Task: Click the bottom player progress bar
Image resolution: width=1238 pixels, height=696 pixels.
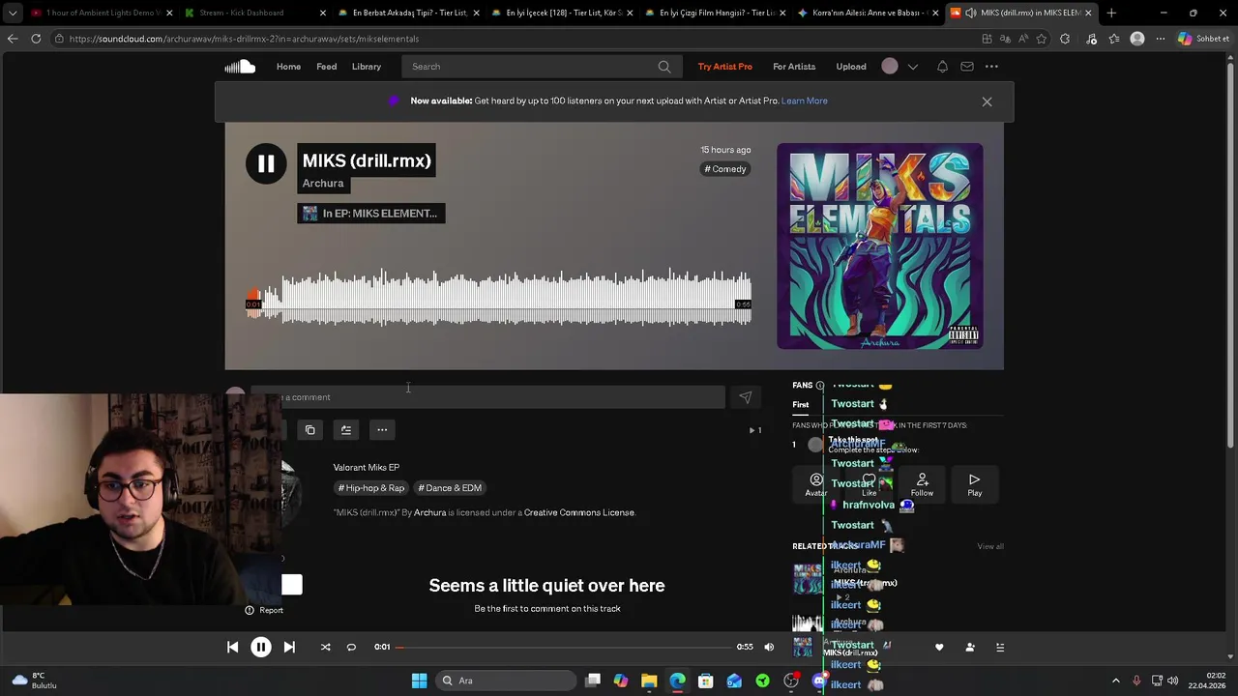Action: tap(563, 647)
